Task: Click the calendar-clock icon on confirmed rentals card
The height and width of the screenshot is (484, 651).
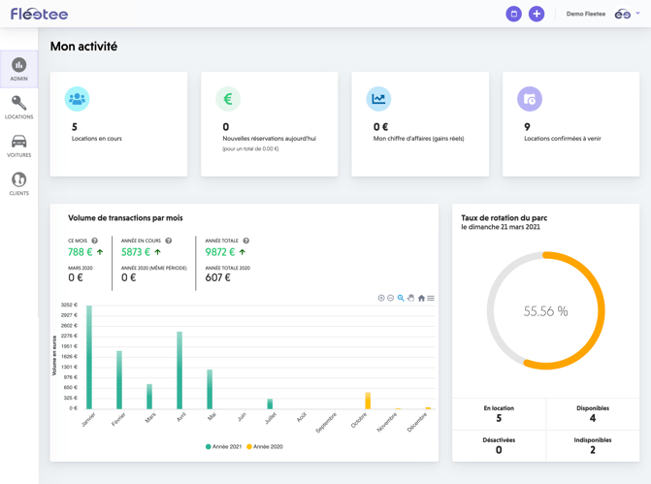Action: point(530,99)
